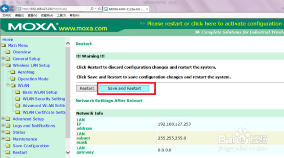Screen dimensions: 284x158
Task: Click the General Setup folder icon
Action: pyautogui.click(x=8, y=59)
